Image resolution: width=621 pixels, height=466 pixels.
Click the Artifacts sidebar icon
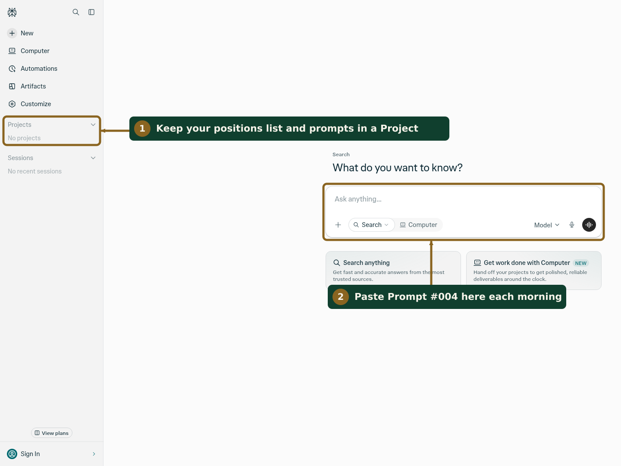(12, 86)
